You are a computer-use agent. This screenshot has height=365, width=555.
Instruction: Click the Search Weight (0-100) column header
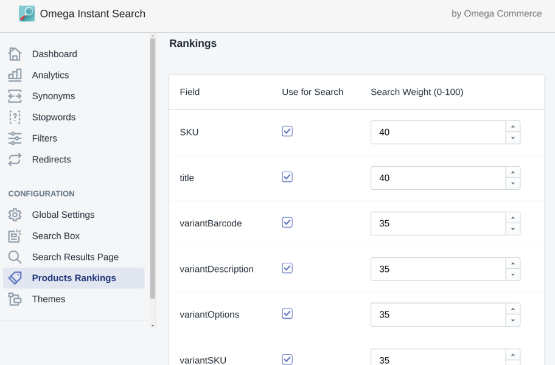417,92
